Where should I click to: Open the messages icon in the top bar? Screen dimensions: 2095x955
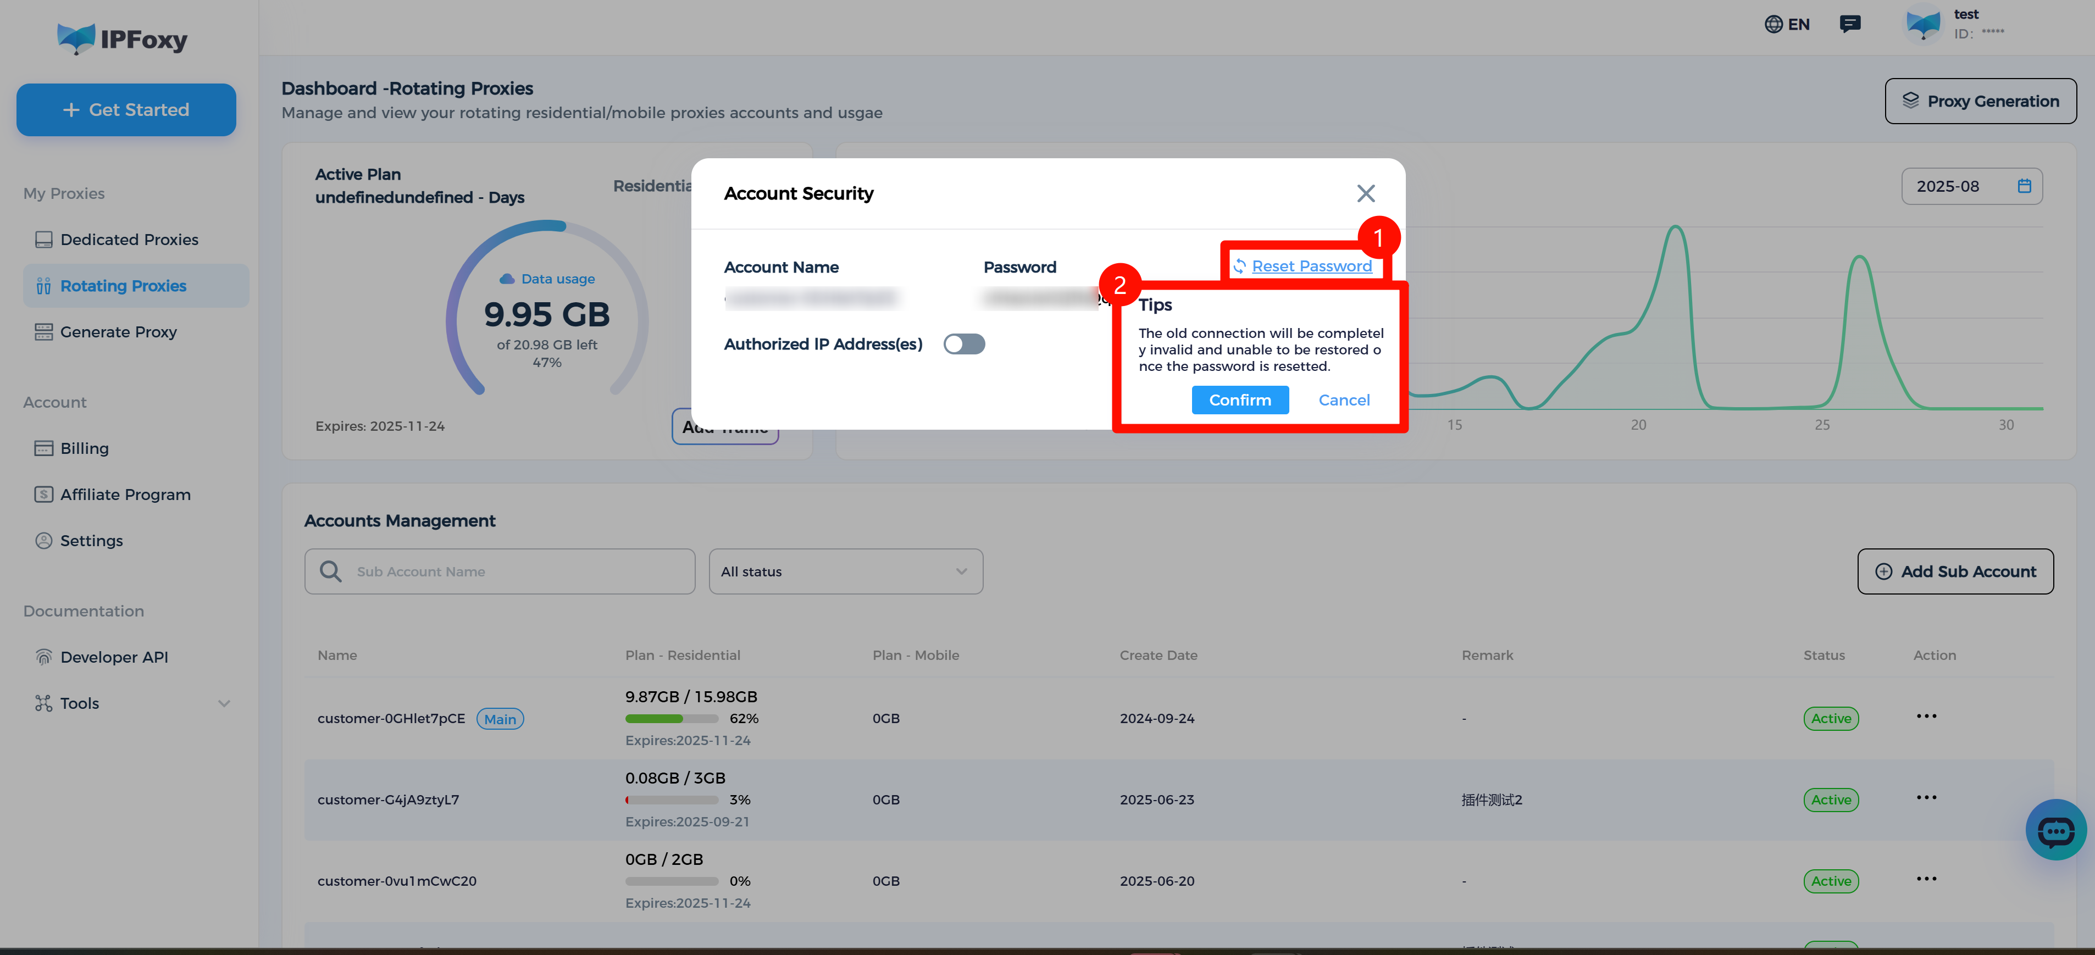1850,24
